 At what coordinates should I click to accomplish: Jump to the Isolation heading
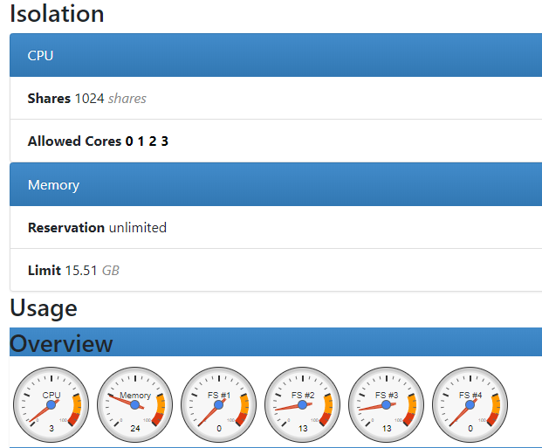click(57, 14)
